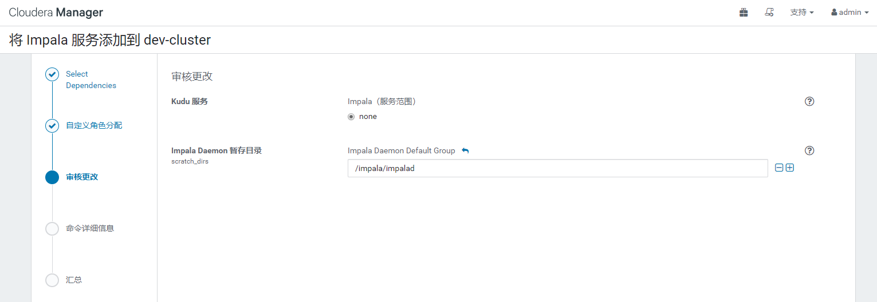
Task: Click the Impala Daemon Default Group text
Action: point(402,150)
